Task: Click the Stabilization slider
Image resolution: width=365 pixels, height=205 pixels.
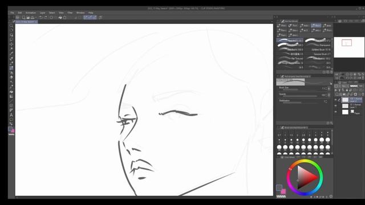Action: (300, 102)
